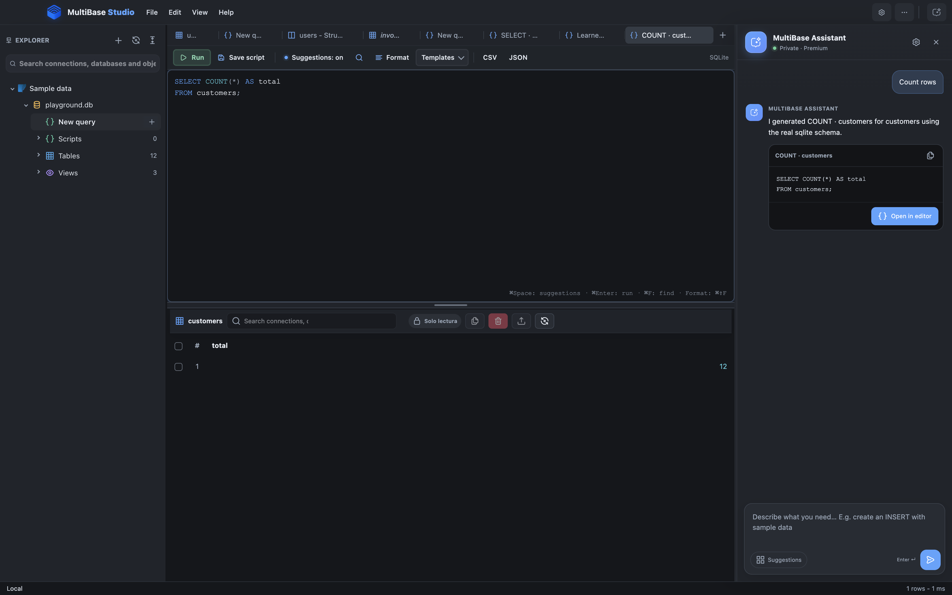
Task: Open find magnifier in query toolbar
Action: 359,58
